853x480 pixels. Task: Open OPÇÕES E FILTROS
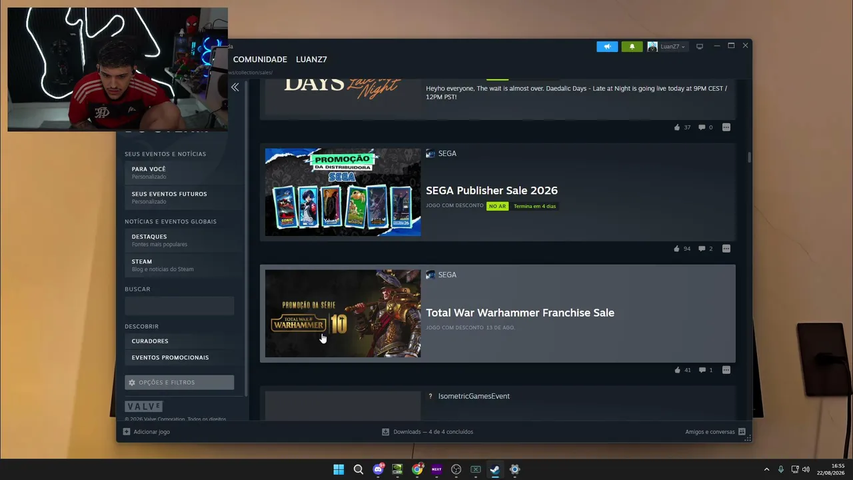(179, 383)
